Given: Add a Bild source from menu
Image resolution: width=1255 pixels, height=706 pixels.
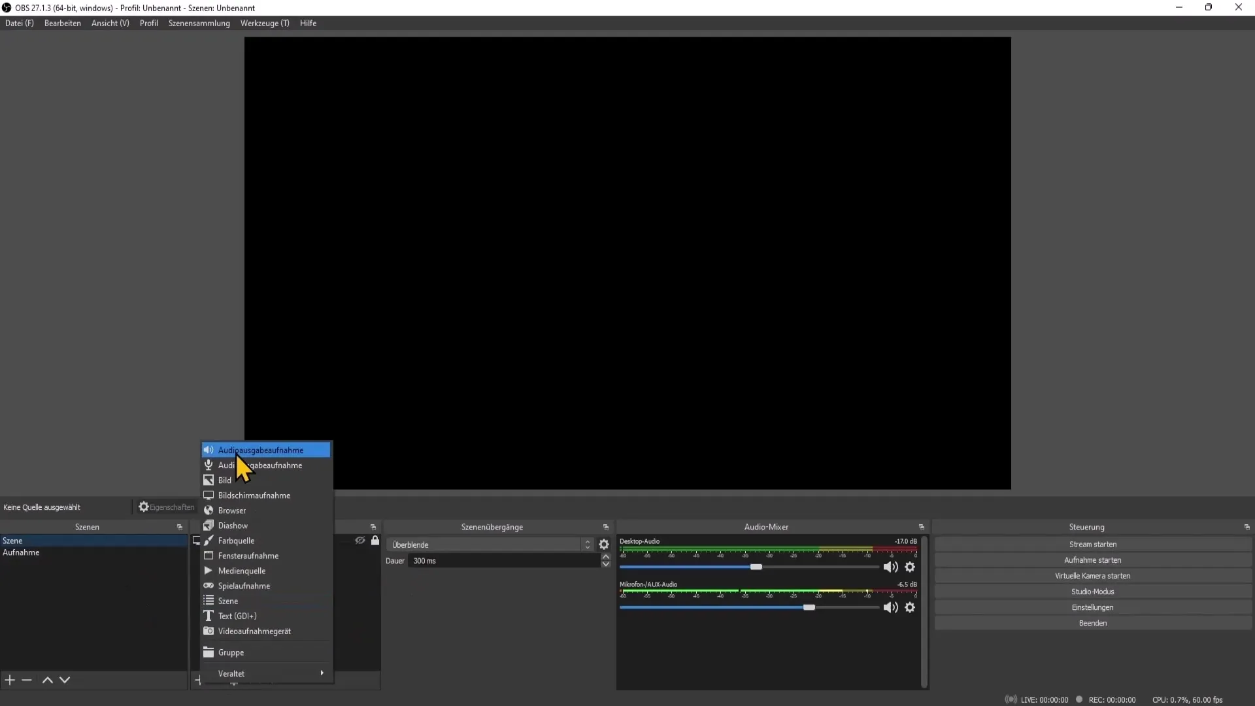Looking at the screenshot, I should [x=266, y=480].
